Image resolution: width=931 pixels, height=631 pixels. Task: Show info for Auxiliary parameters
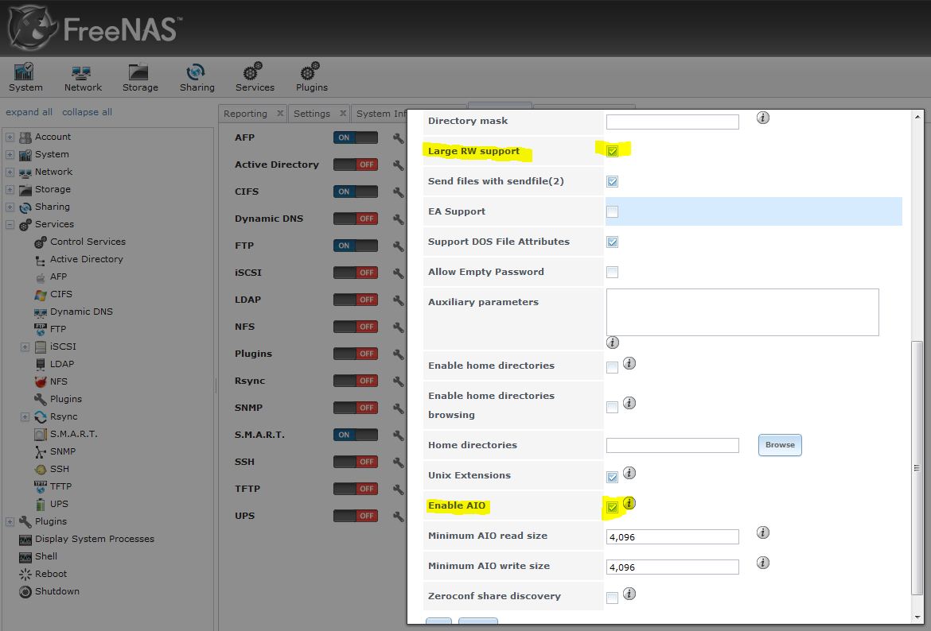coord(613,343)
